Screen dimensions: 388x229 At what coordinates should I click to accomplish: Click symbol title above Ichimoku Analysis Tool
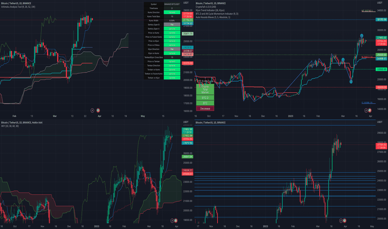click(16, 3)
